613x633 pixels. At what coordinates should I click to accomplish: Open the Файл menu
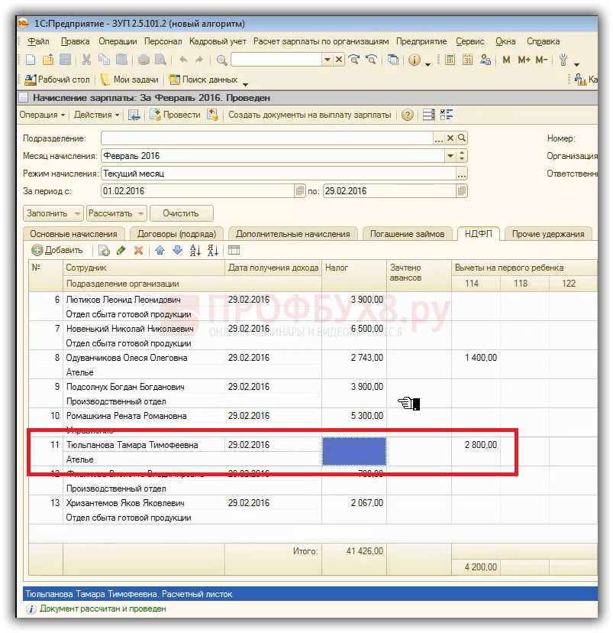point(39,41)
